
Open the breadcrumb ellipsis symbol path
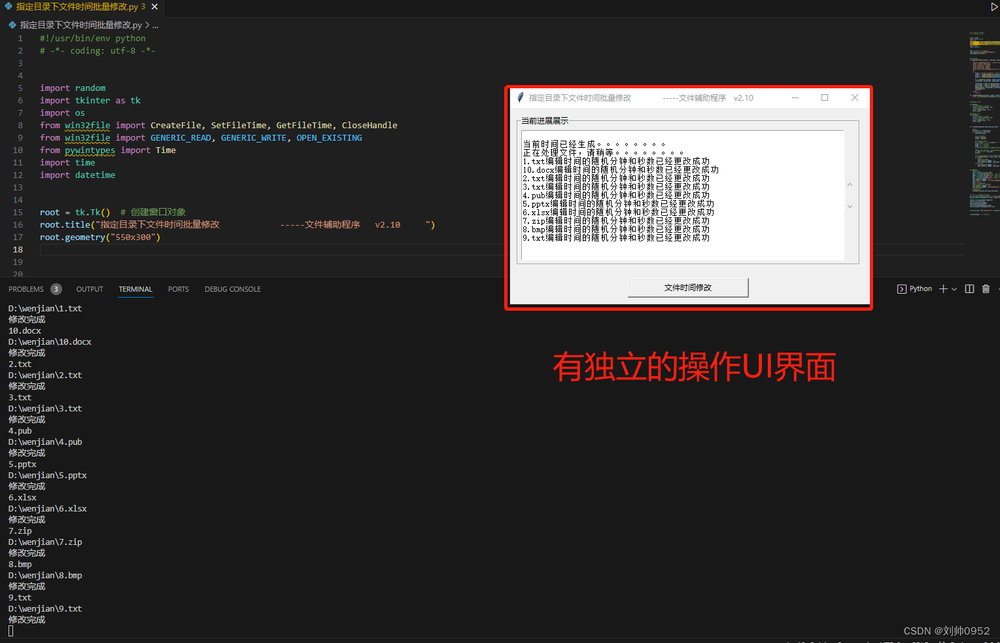point(156,25)
